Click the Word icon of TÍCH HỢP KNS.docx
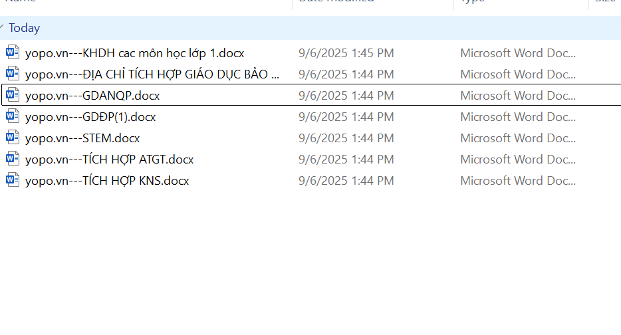This screenshot has width=621, height=335. coord(13,180)
